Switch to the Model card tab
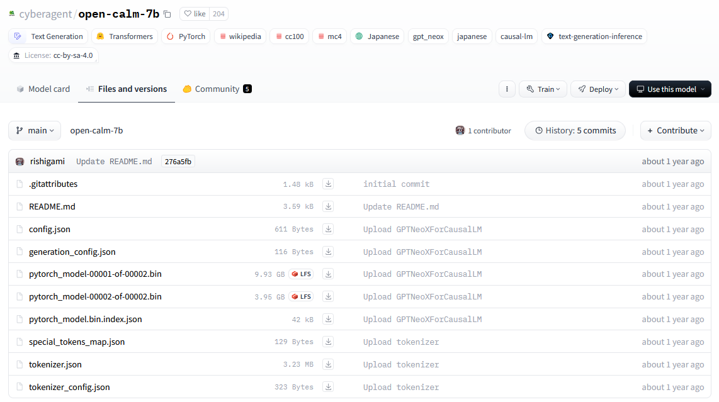This screenshot has width=719, height=402. (43, 89)
